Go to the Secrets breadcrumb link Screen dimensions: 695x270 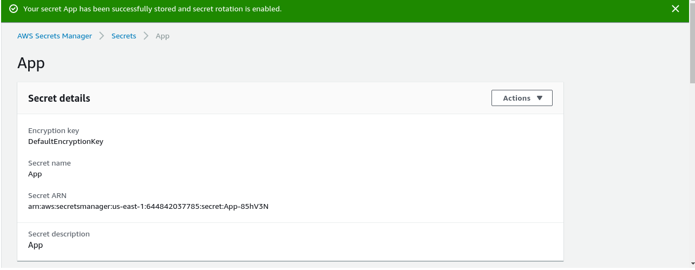coord(124,36)
